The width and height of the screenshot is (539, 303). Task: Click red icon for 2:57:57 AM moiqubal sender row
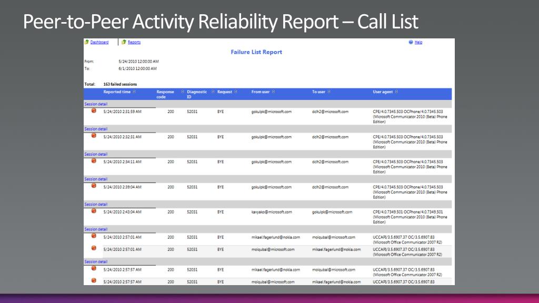[x=94, y=281]
